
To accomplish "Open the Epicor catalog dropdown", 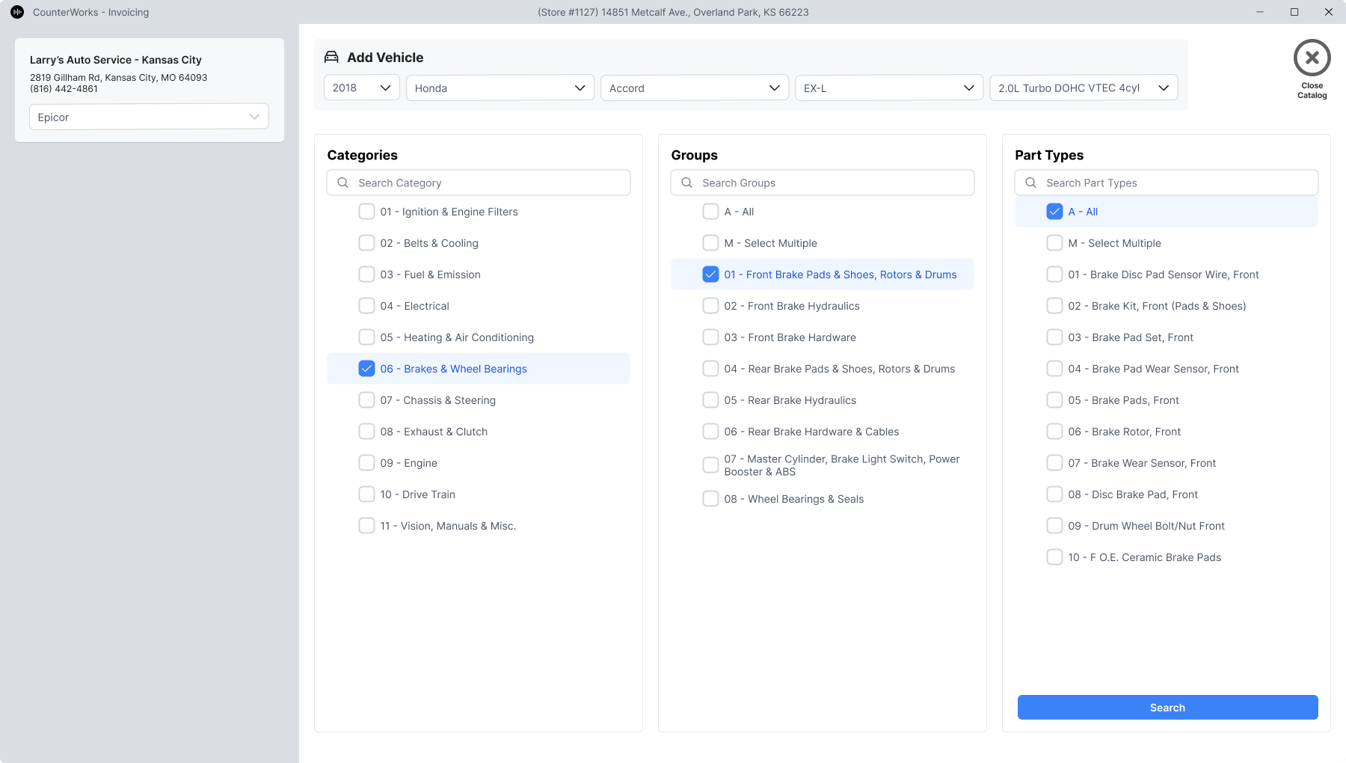I will 149,117.
